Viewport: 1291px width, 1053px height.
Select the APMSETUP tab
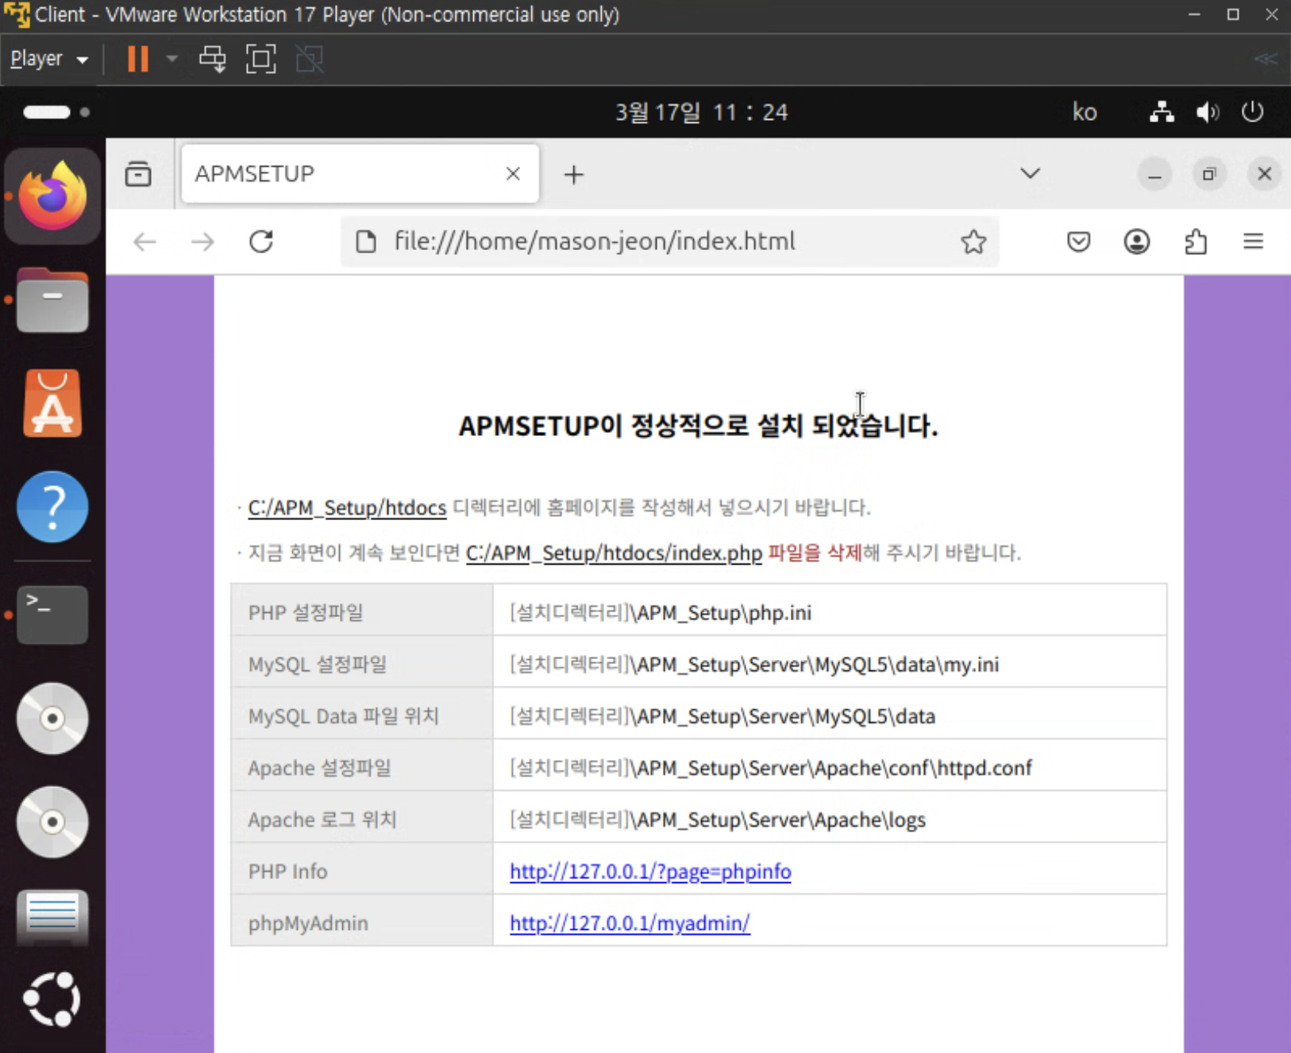(360, 174)
